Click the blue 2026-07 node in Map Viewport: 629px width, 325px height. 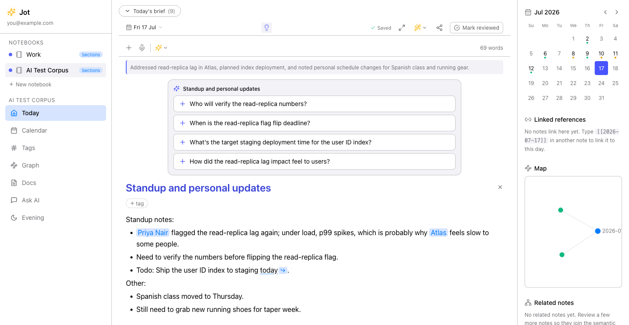[x=598, y=231]
